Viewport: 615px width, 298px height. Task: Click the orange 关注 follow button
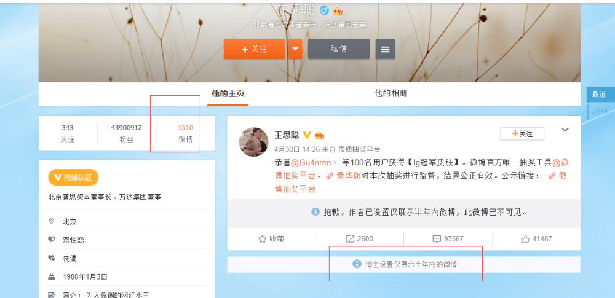tap(254, 49)
